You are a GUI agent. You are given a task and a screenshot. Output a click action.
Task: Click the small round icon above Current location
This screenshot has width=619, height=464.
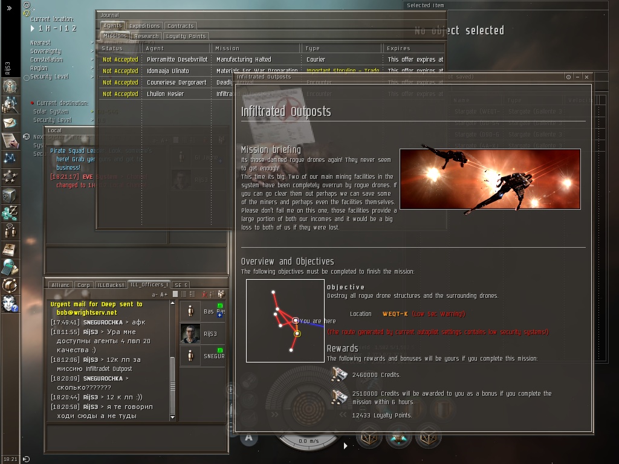pos(27,5)
